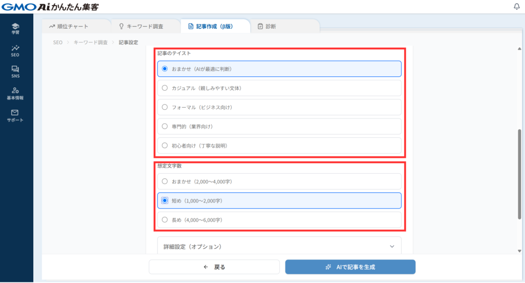Click the GMO AIかんたん集客 logo
Screen dimensions: 525x283
50,7
